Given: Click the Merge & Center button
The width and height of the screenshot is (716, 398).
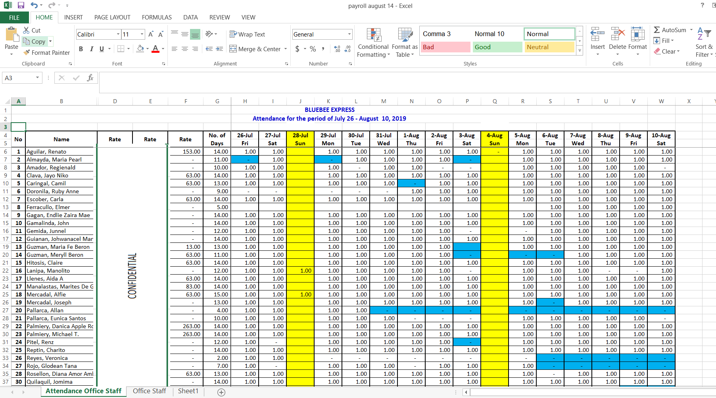Looking at the screenshot, I should click(x=255, y=49).
